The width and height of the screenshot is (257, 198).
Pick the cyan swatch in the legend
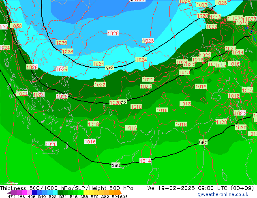coord(55,192)
